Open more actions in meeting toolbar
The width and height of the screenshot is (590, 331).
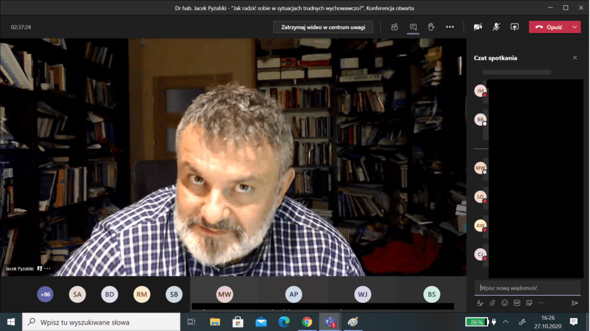pyautogui.click(x=449, y=27)
